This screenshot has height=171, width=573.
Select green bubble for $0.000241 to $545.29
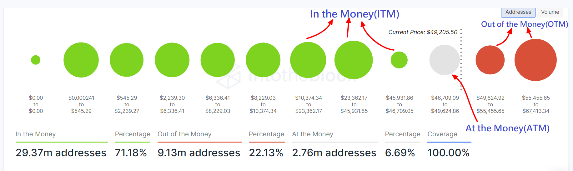[81, 60]
